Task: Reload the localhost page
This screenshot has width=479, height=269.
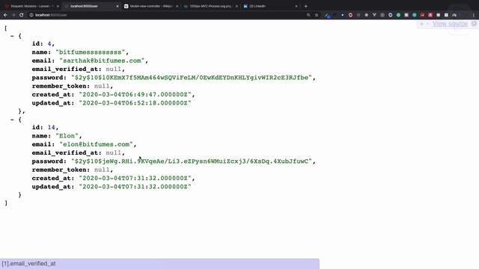Action: point(22,15)
